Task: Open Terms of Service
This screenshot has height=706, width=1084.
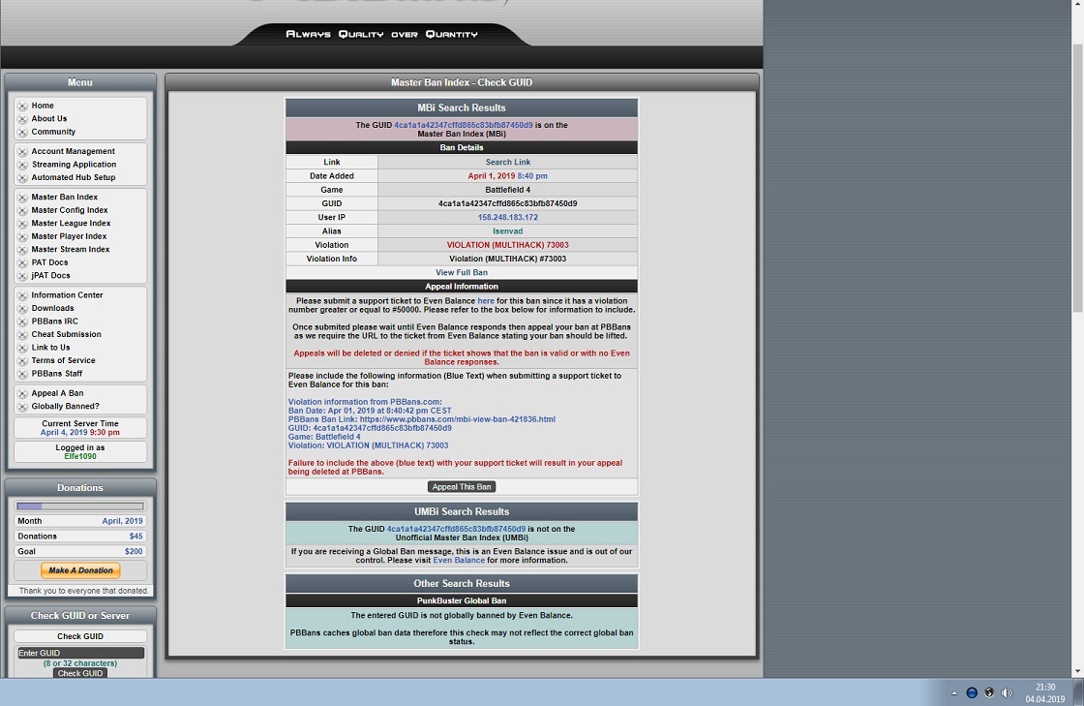Action: 63,360
